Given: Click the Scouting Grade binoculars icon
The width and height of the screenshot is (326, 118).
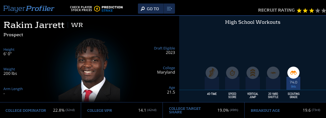Looking at the screenshot, I should (293, 73).
